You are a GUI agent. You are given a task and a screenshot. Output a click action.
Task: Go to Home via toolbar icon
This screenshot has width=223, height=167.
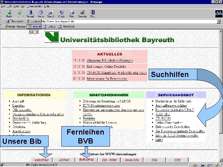pyautogui.click(x=41, y=14)
